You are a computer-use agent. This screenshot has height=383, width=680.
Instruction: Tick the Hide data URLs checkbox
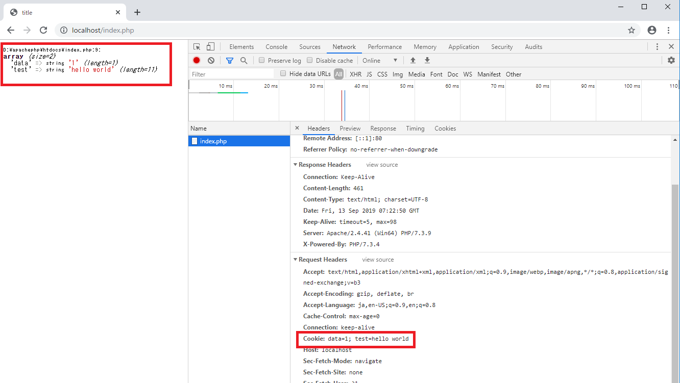(x=283, y=74)
